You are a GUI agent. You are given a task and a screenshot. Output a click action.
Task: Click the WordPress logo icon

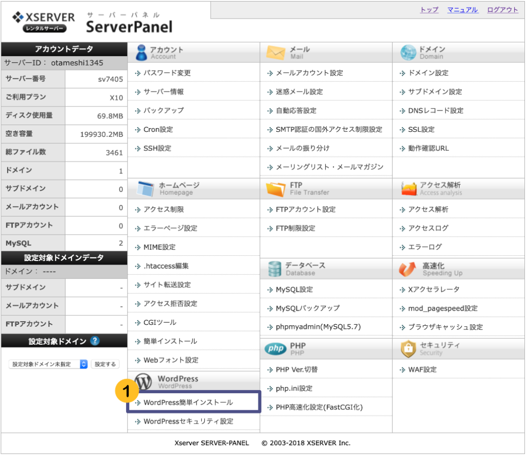(143, 381)
